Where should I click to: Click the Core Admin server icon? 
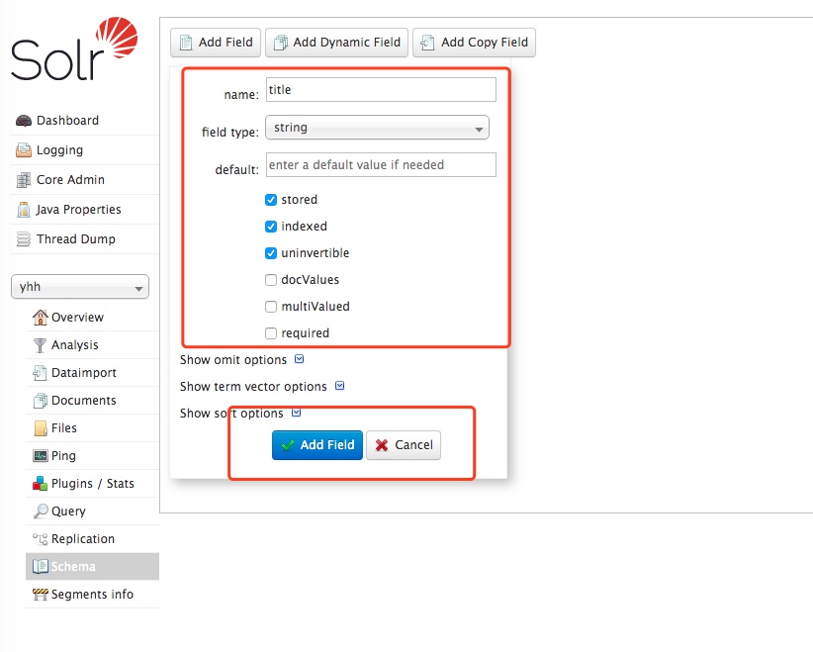(23, 180)
